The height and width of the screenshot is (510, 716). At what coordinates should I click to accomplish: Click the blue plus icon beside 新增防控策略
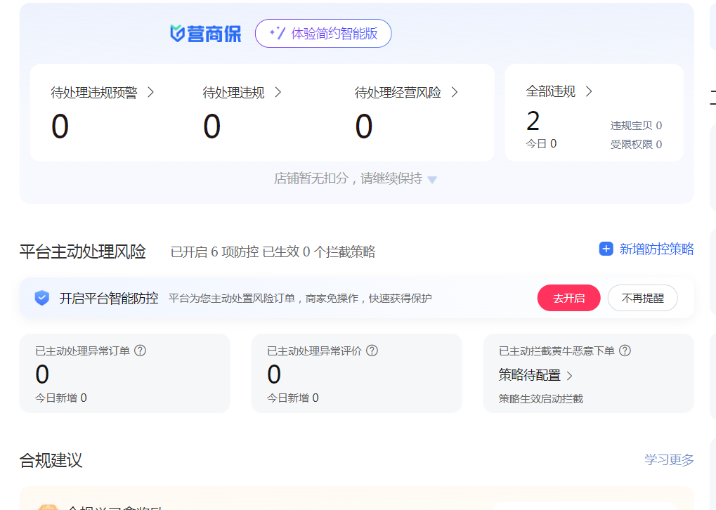[606, 249]
